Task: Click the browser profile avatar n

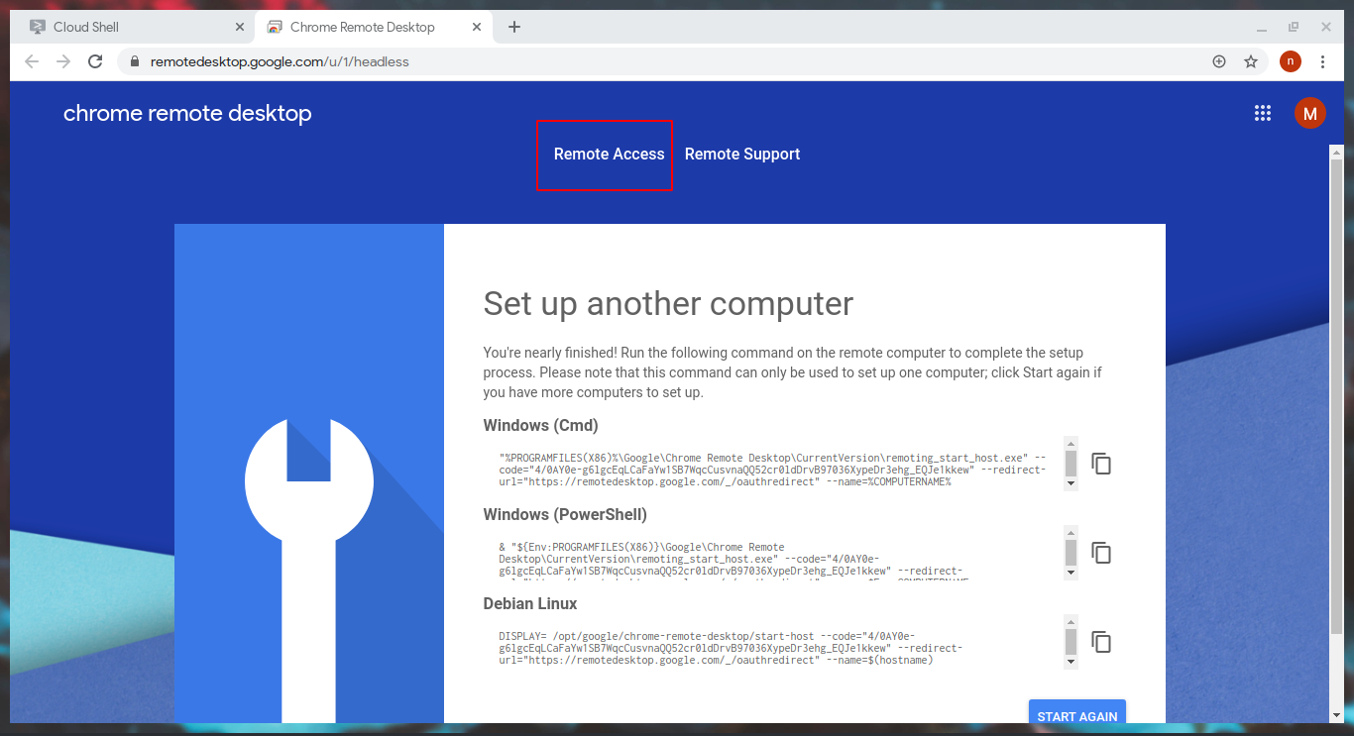Action: (x=1290, y=61)
